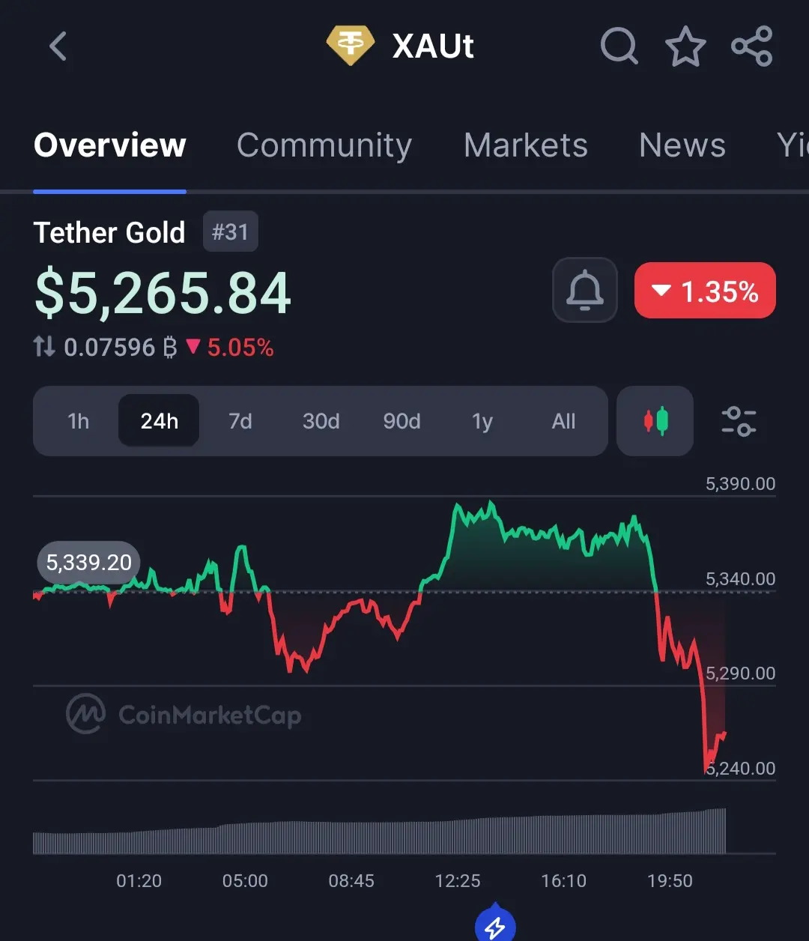Show the All time chart range
Screen dimensions: 809x941
tap(563, 421)
